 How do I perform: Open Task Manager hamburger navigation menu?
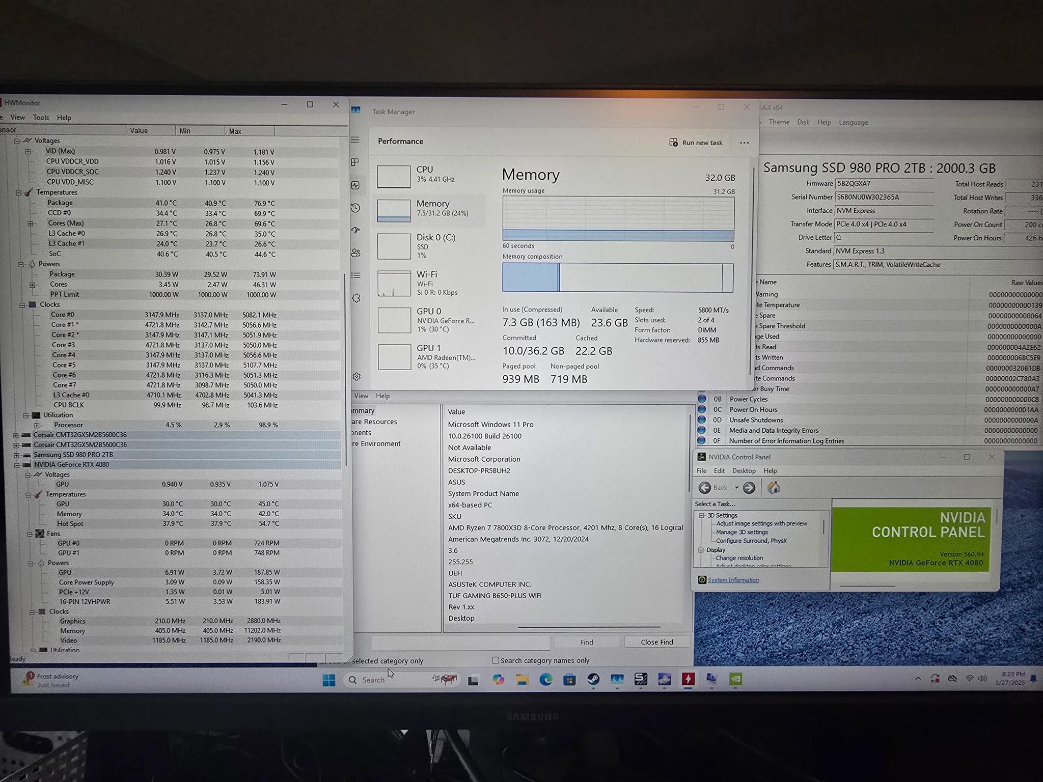click(355, 140)
